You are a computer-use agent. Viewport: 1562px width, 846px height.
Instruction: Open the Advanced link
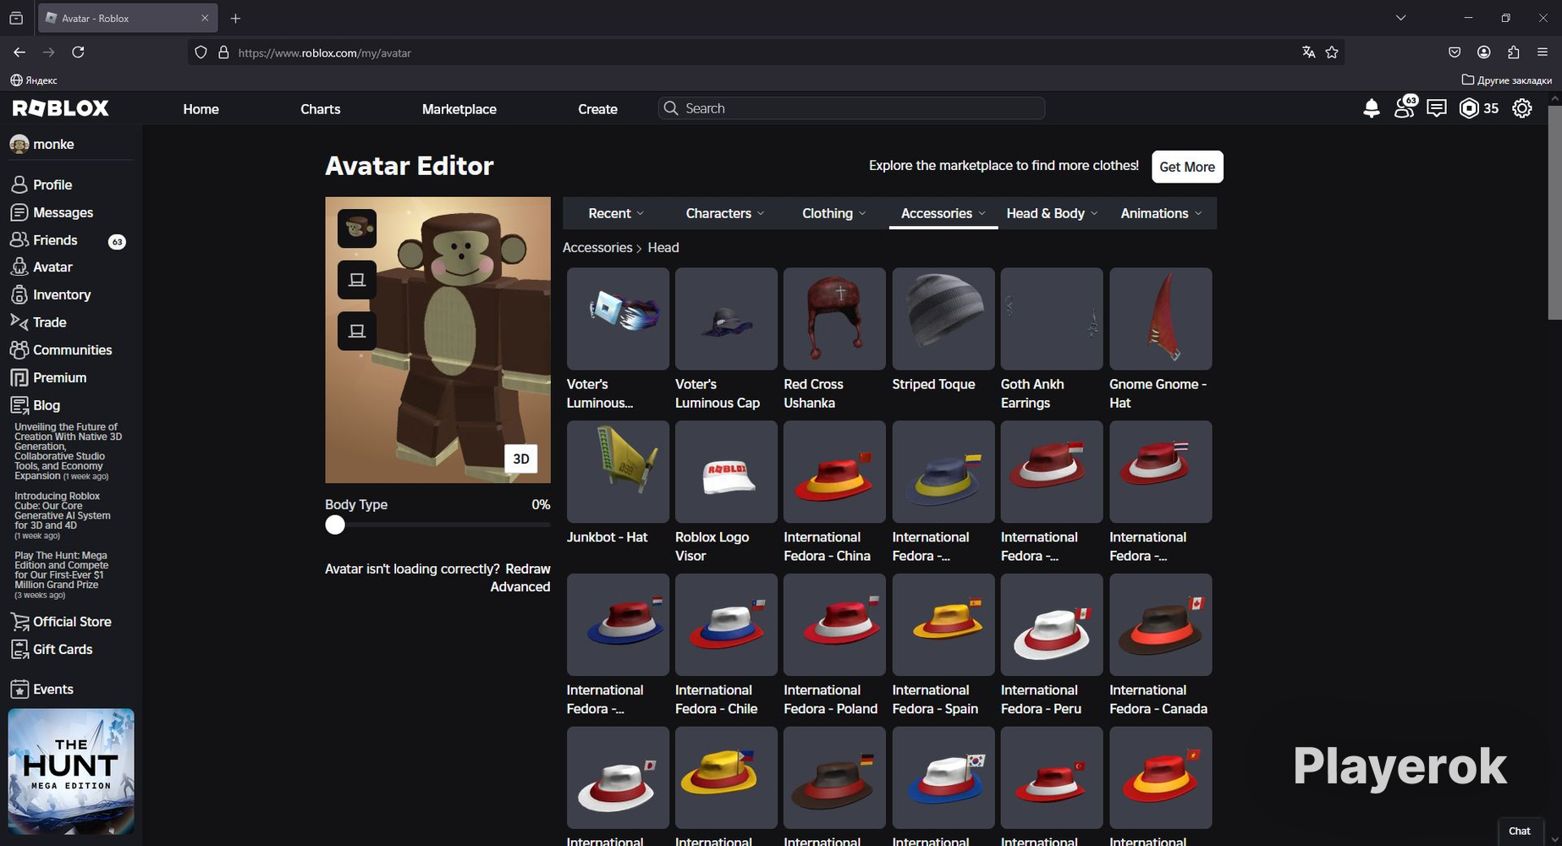click(520, 587)
